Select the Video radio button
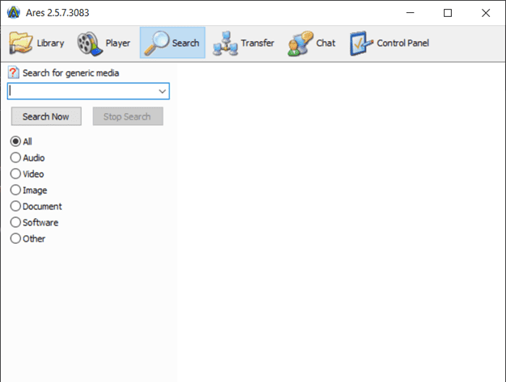Screen dimensions: 506x382 15,174
